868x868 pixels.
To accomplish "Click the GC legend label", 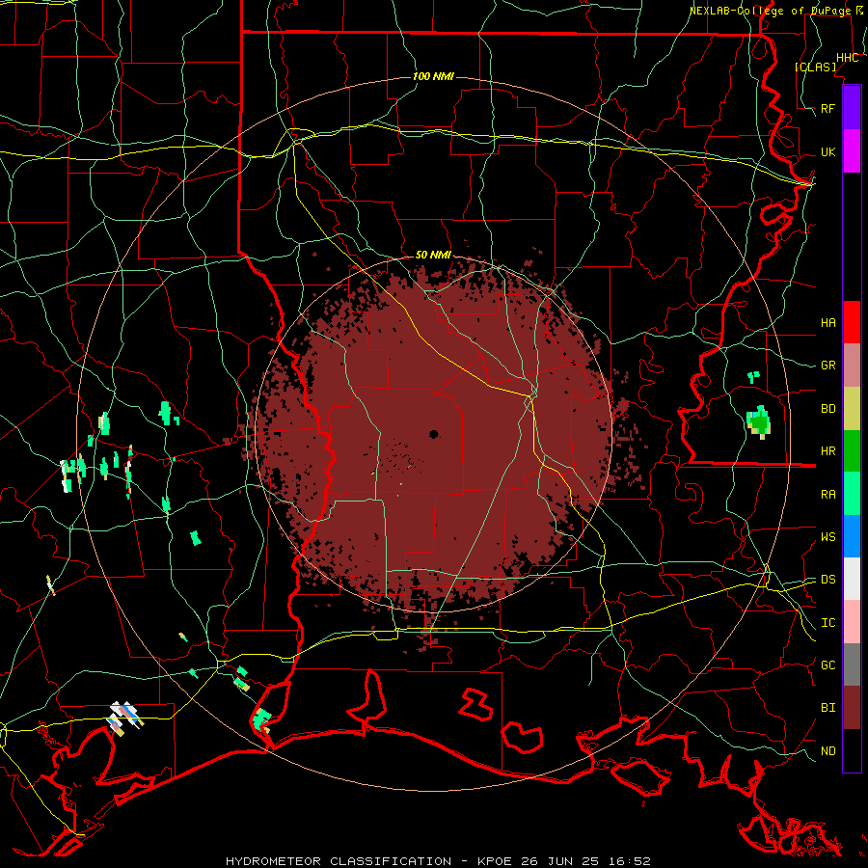I will coord(827,665).
